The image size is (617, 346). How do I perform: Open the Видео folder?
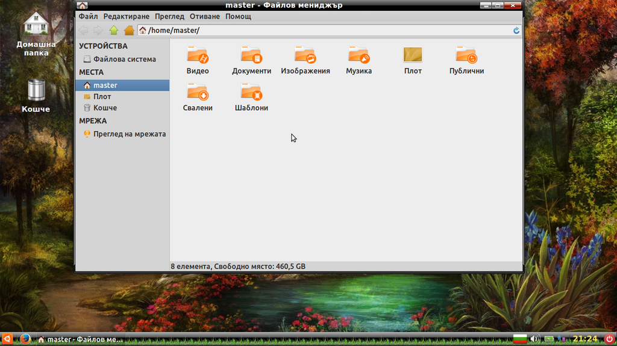tap(198, 60)
